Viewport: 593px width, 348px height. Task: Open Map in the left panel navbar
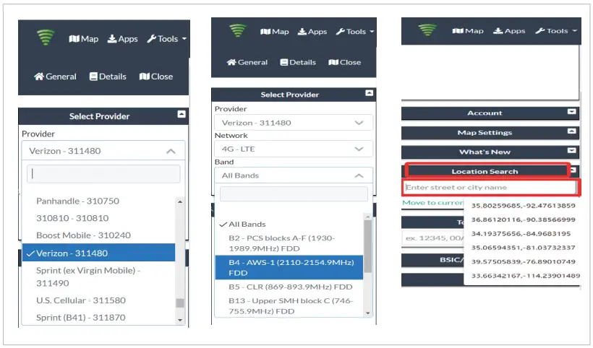(x=84, y=39)
